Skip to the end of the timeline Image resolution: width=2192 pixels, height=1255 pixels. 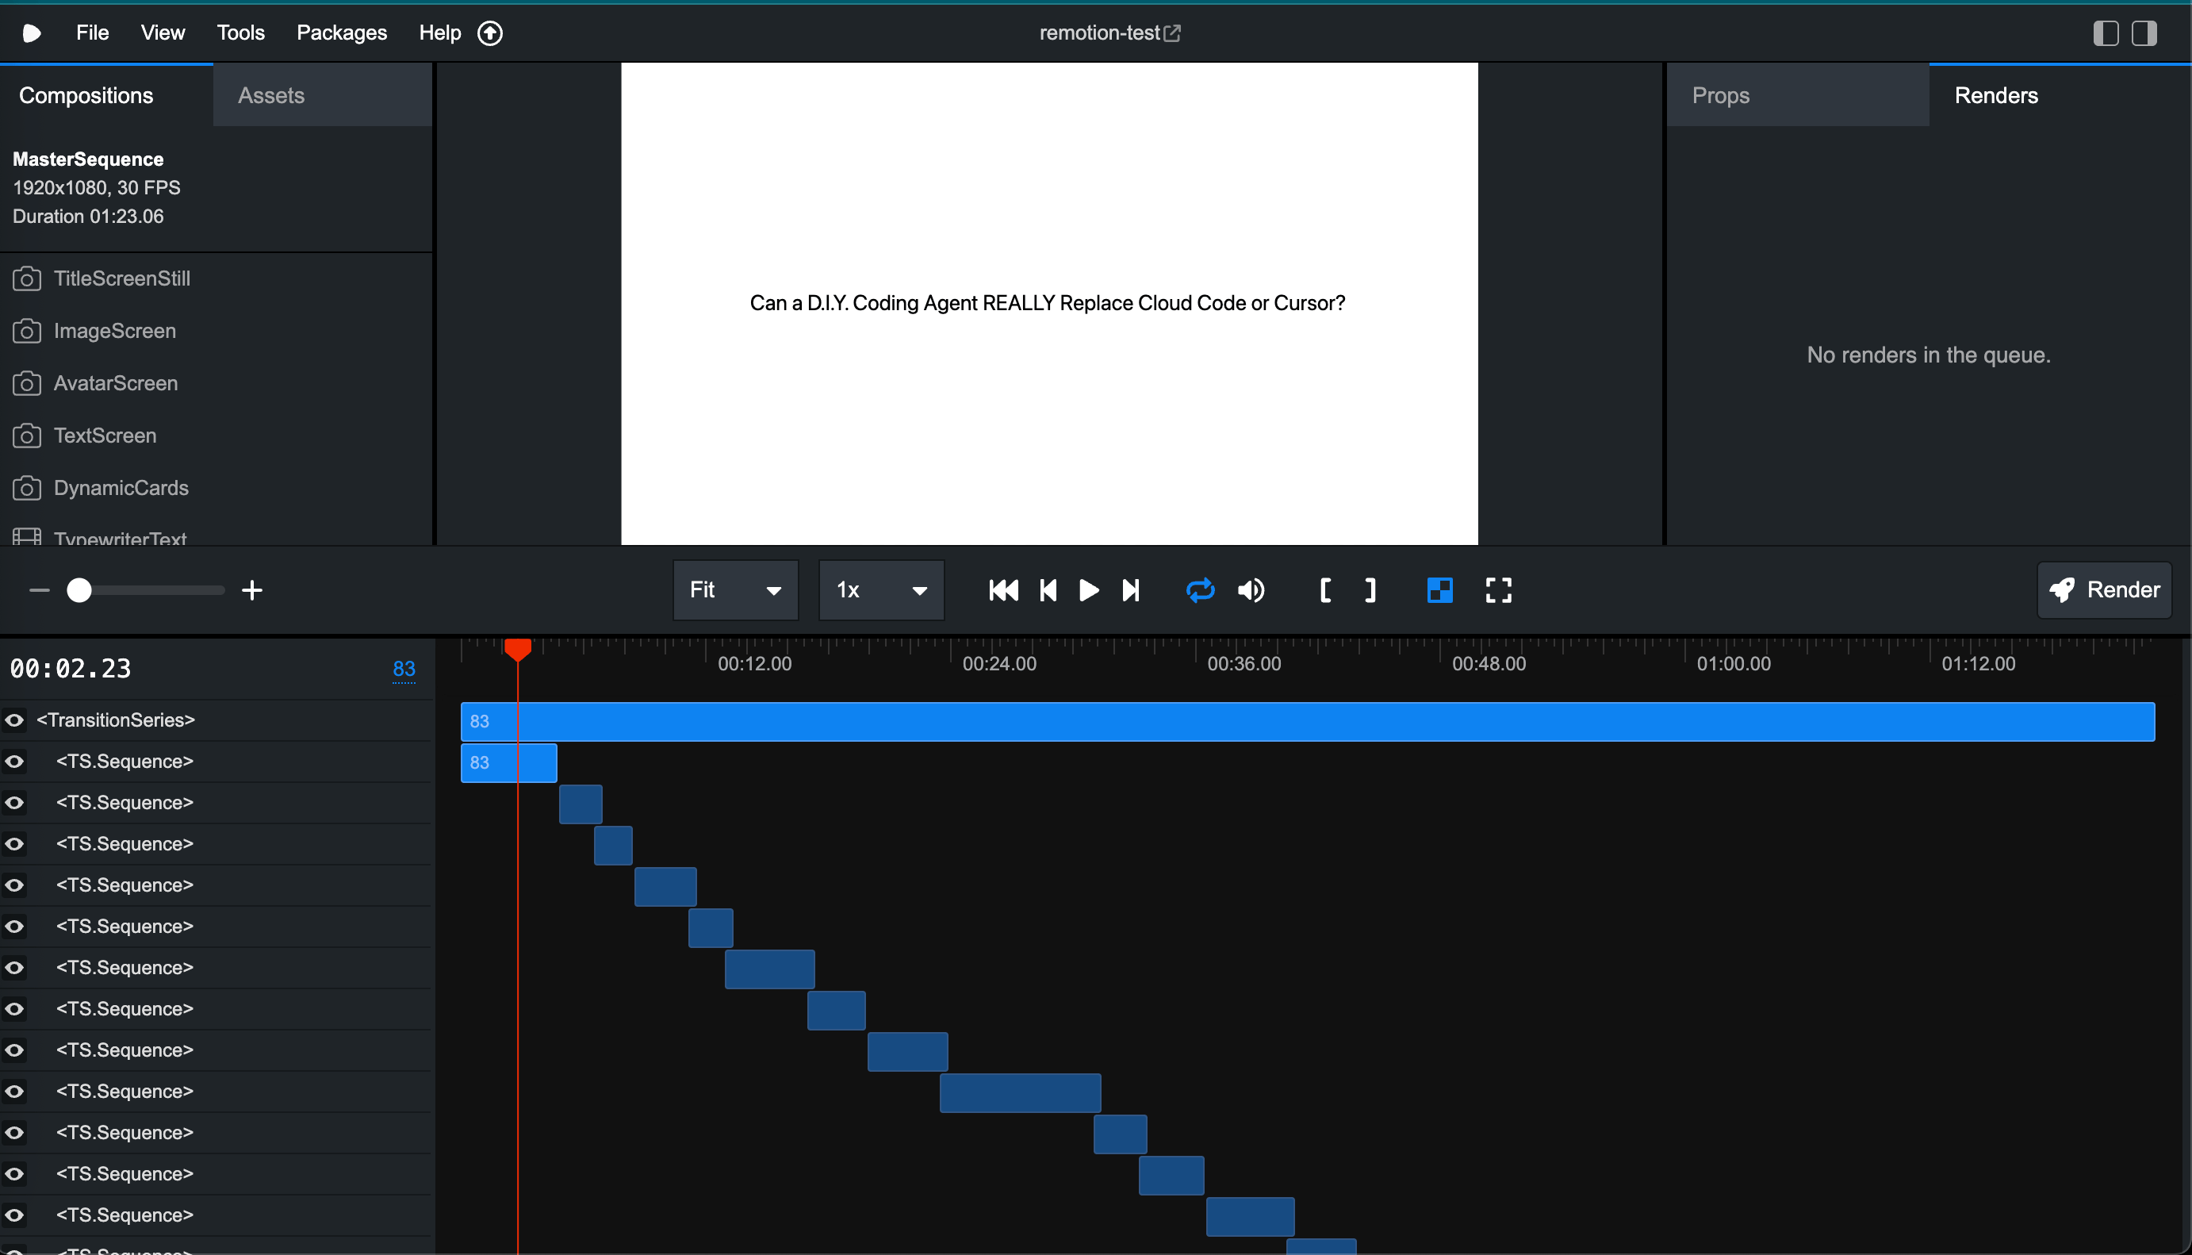[1132, 589]
